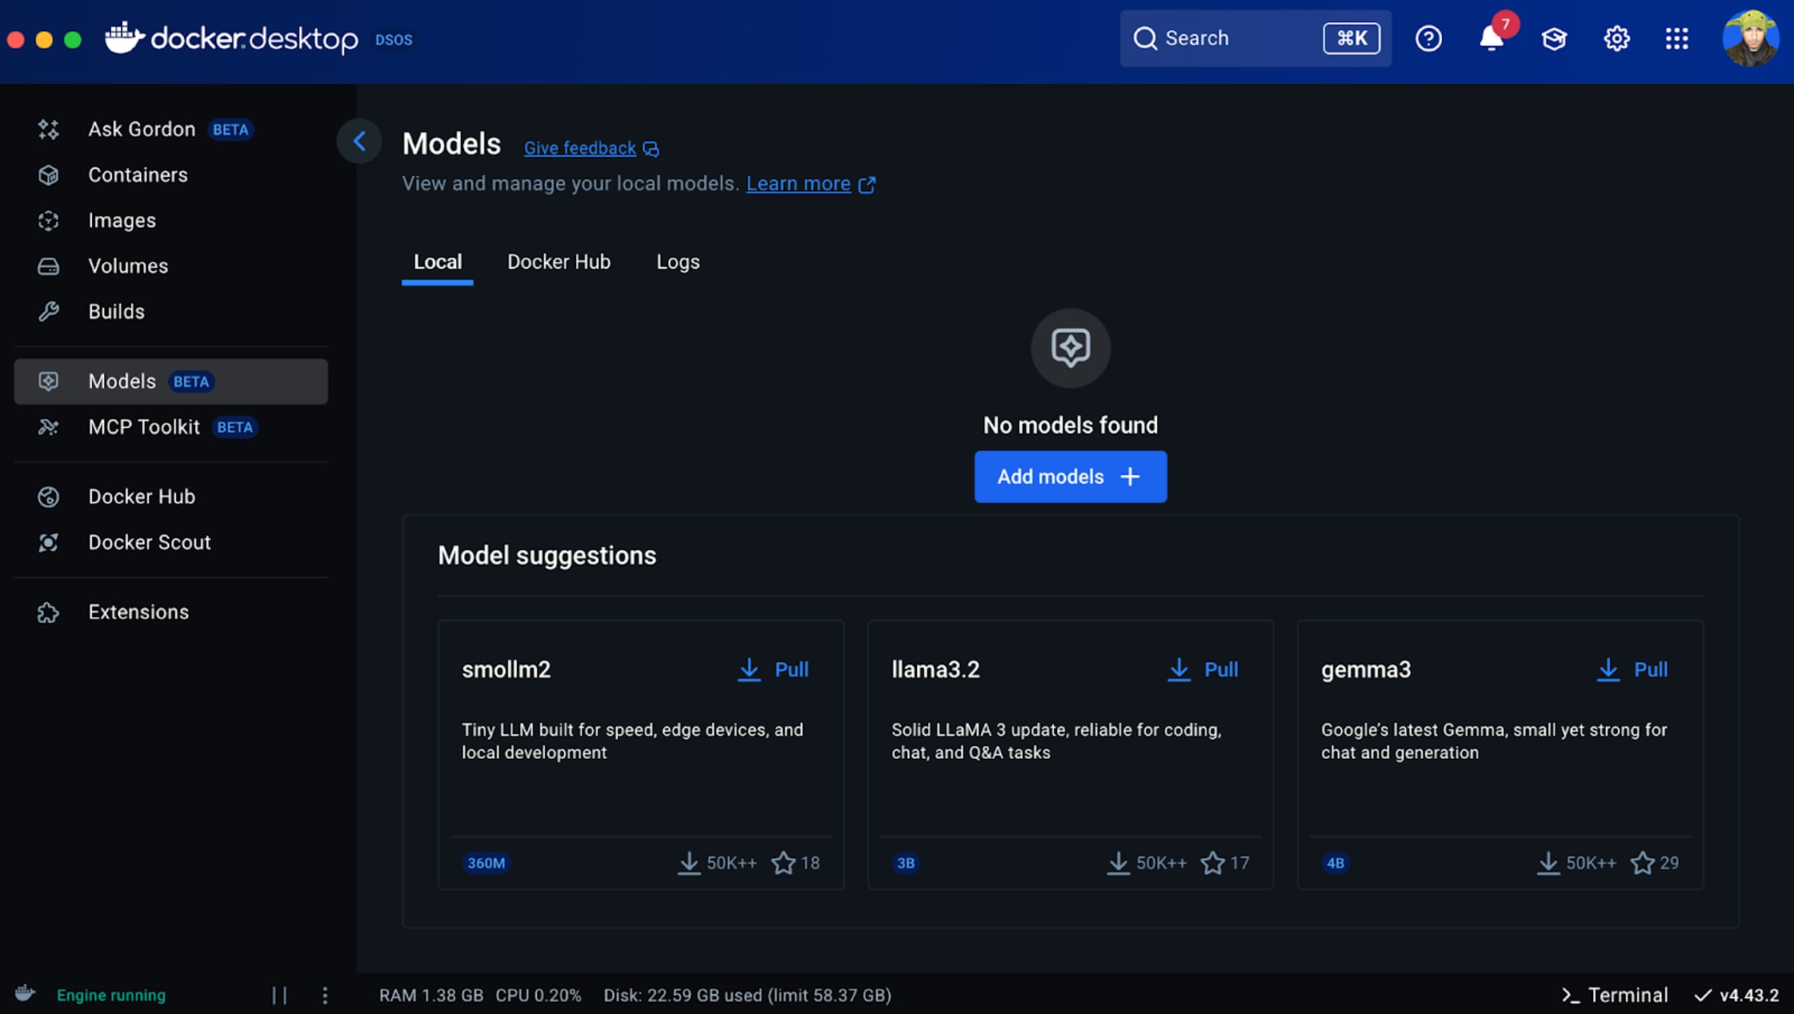
Task: Click the Search field in the header
Action: point(1255,39)
